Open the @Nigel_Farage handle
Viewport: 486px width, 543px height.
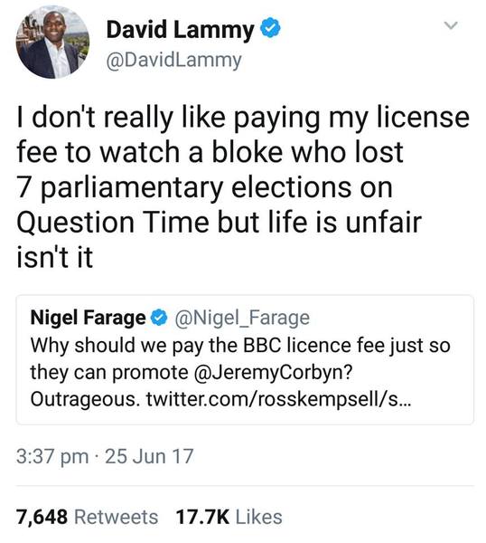pyautogui.click(x=242, y=319)
